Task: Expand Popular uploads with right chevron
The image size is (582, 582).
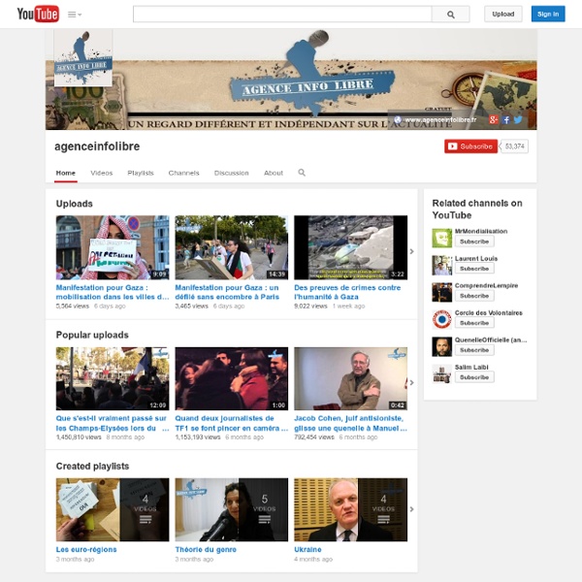Action: 411,383
